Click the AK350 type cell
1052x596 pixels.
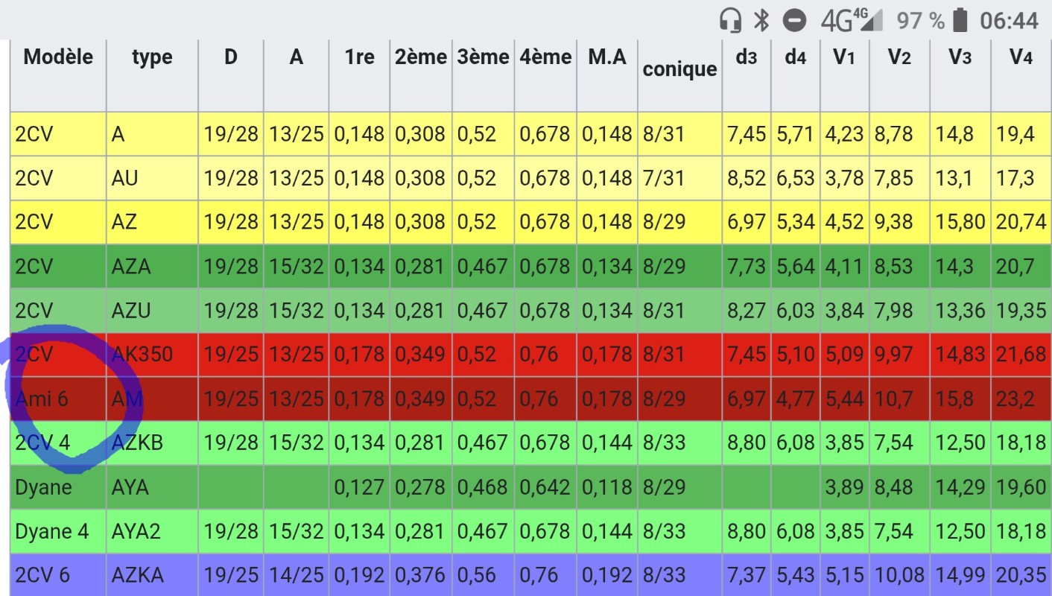142,355
